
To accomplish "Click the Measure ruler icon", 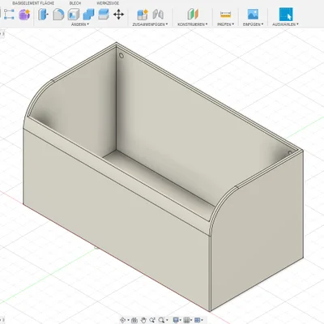I will click(225, 14).
